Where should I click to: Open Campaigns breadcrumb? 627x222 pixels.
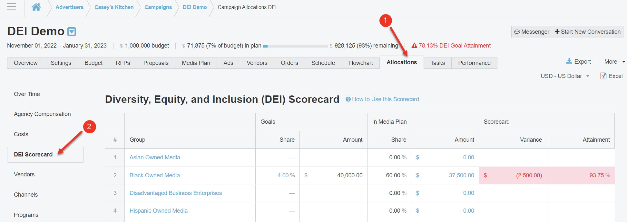click(x=158, y=7)
